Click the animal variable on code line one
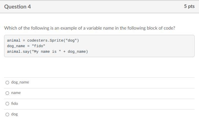This screenshot has width=199, height=123. [14, 40]
